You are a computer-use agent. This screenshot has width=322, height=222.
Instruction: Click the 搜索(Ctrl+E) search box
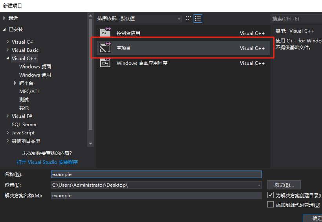tap(296, 19)
